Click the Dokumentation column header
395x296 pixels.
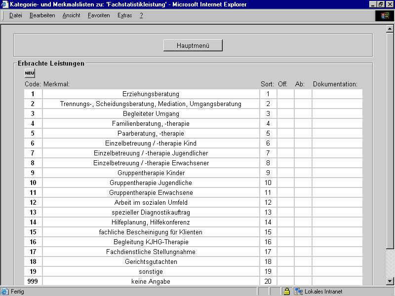tap(336, 84)
